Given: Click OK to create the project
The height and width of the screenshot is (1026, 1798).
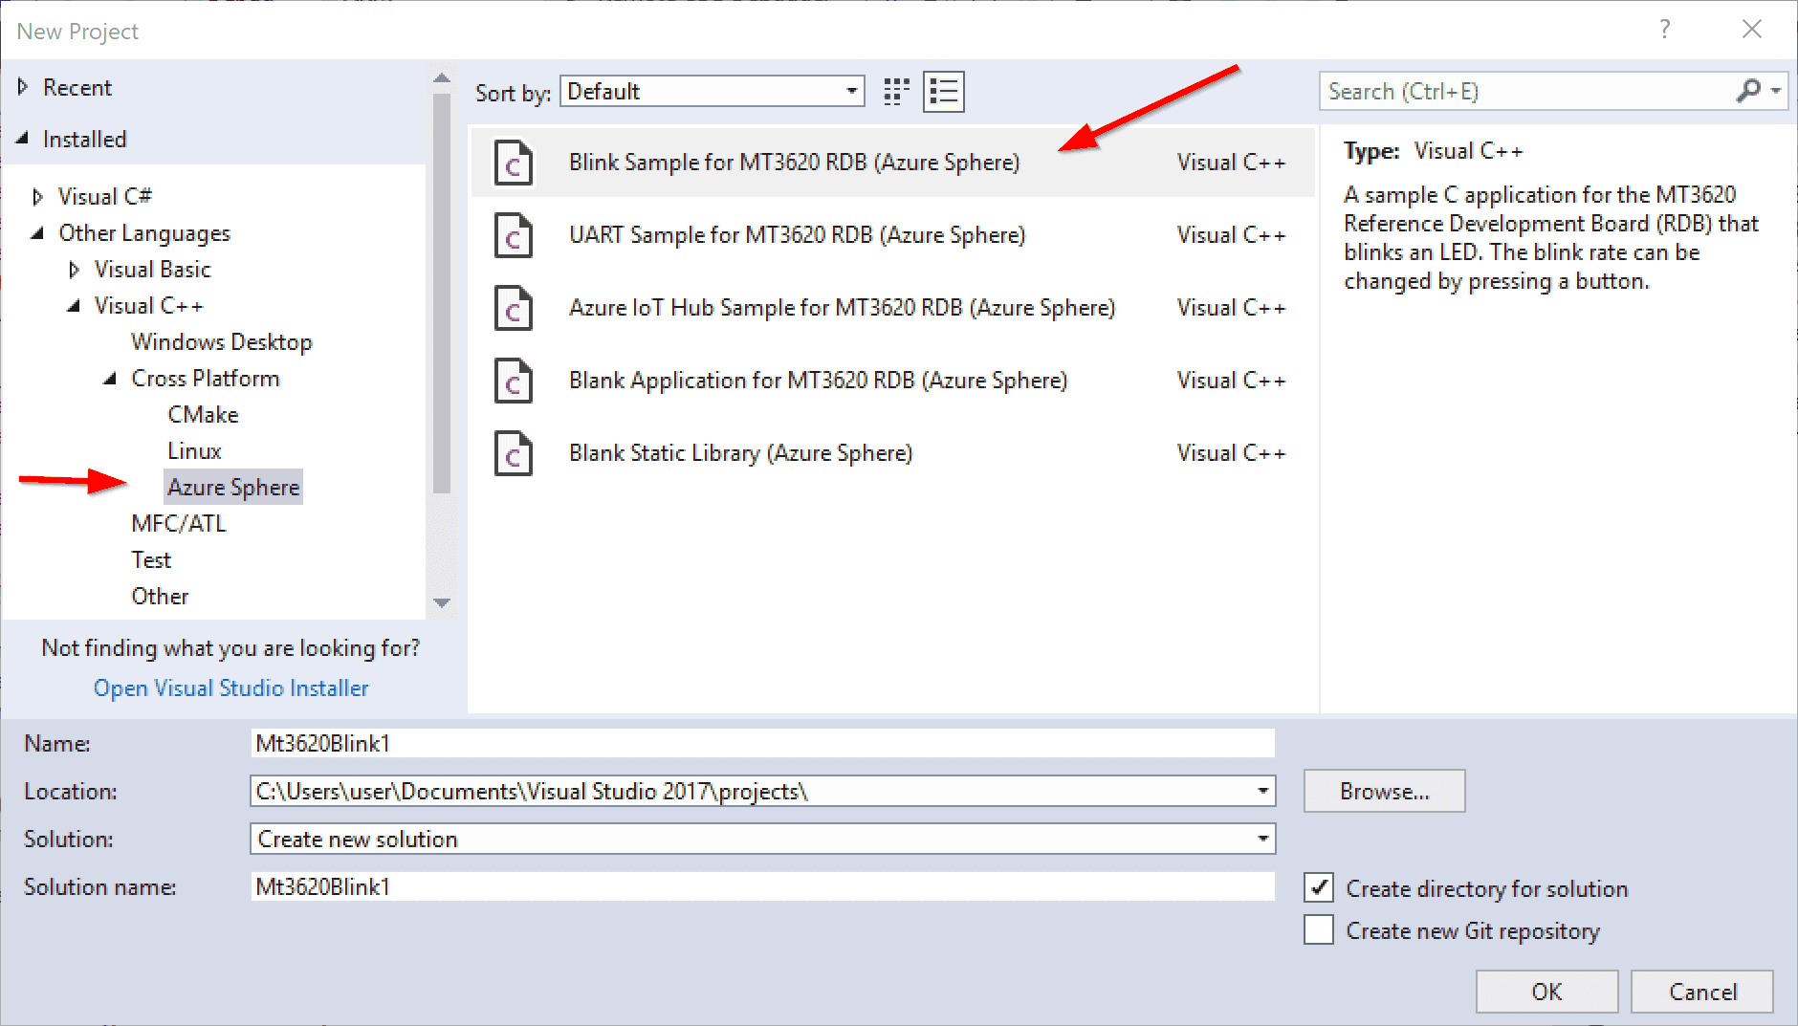Looking at the screenshot, I should click(x=1546, y=992).
